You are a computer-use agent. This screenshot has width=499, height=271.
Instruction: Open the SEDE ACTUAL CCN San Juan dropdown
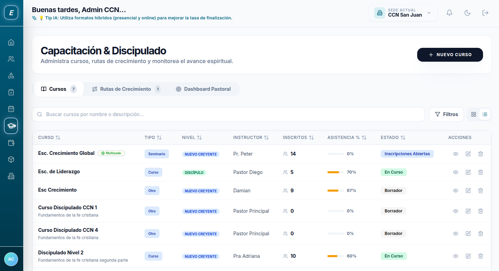(403, 13)
